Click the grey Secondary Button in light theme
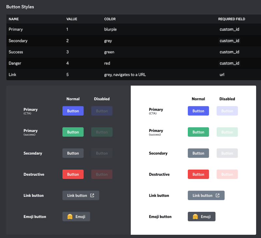 [198, 153]
